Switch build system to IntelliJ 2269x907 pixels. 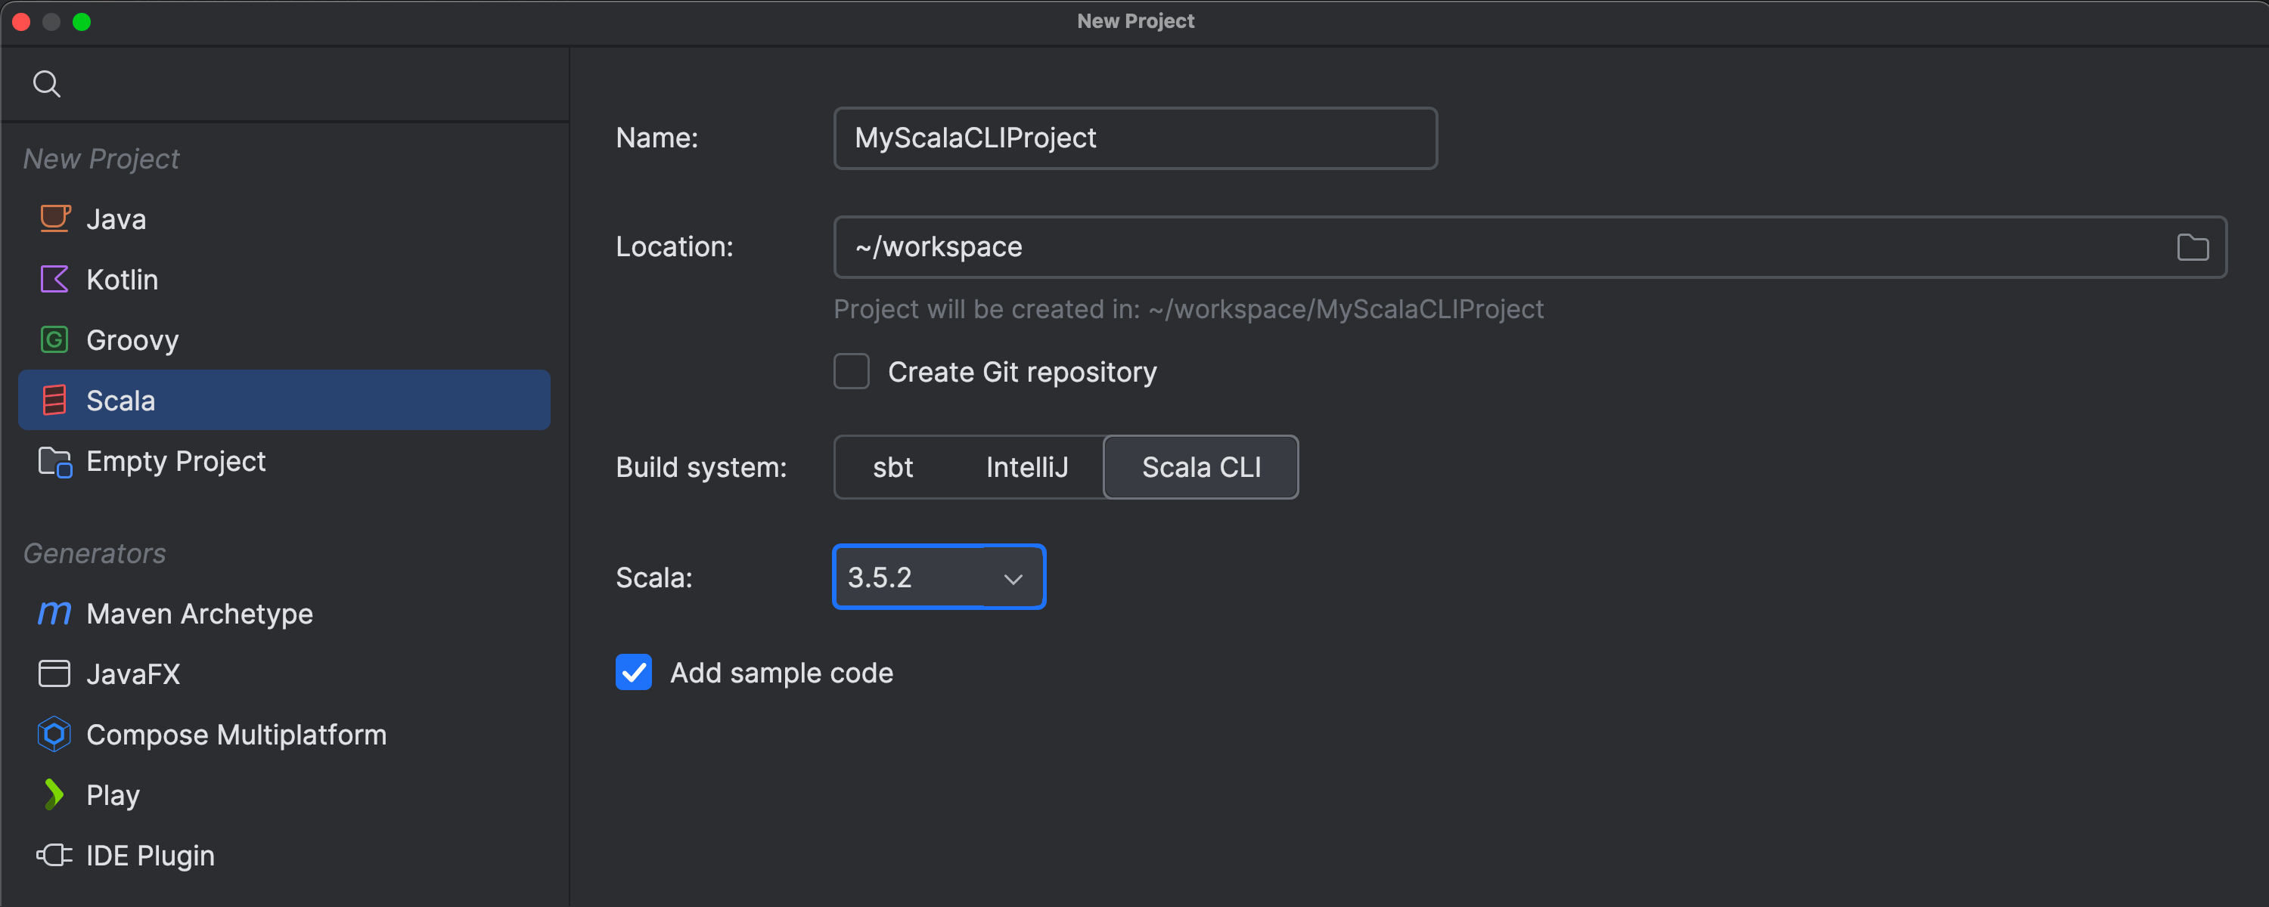click(1027, 466)
